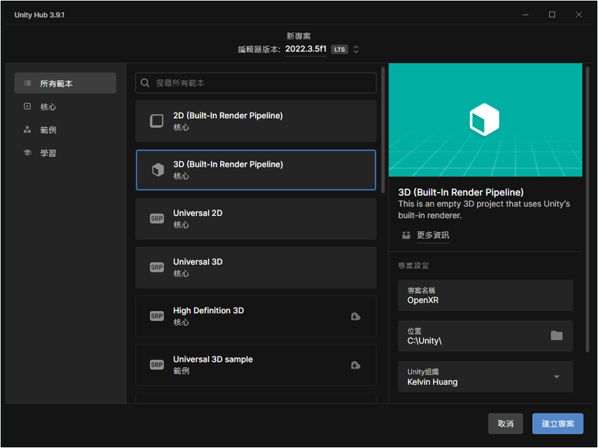The image size is (598, 448).
Task: Click the SRP badge for Universal 3D sample
Action: tap(157, 365)
